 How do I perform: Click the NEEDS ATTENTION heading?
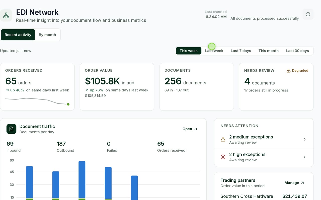coord(239,126)
